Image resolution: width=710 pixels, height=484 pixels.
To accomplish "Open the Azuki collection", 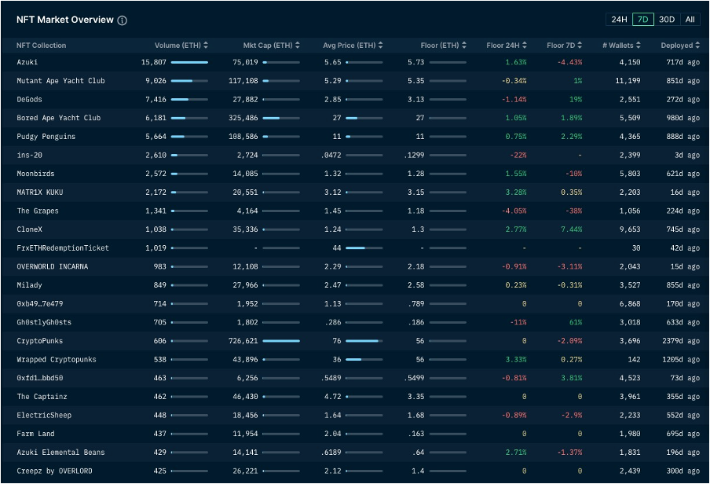I will pyautogui.click(x=27, y=62).
